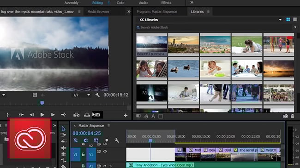
Task: Toggle Linked Selection in the timeline
Action: (x=96, y=140)
